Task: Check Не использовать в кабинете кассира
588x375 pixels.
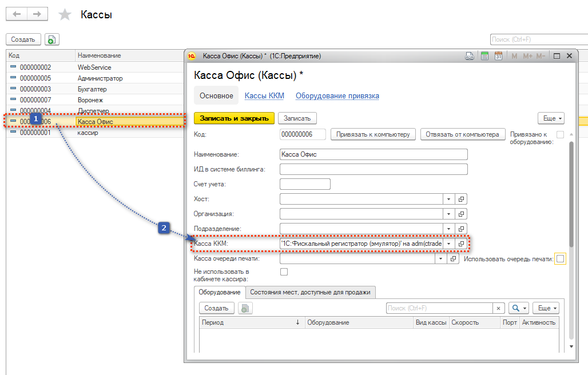Action: click(284, 272)
